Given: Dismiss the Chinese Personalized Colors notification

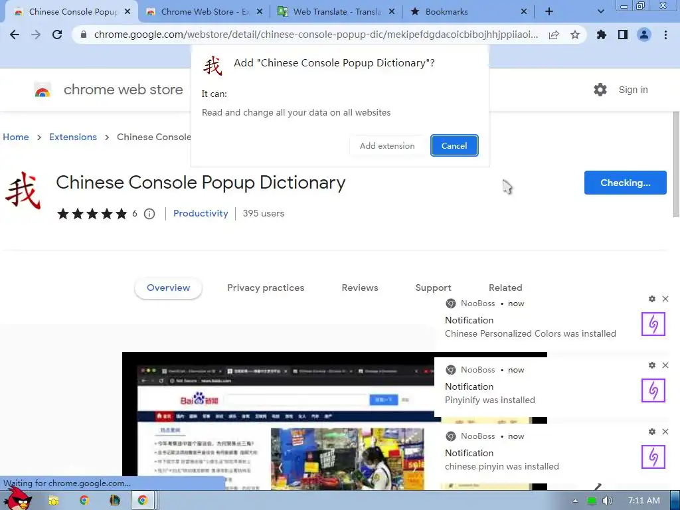Looking at the screenshot, I should point(665,299).
